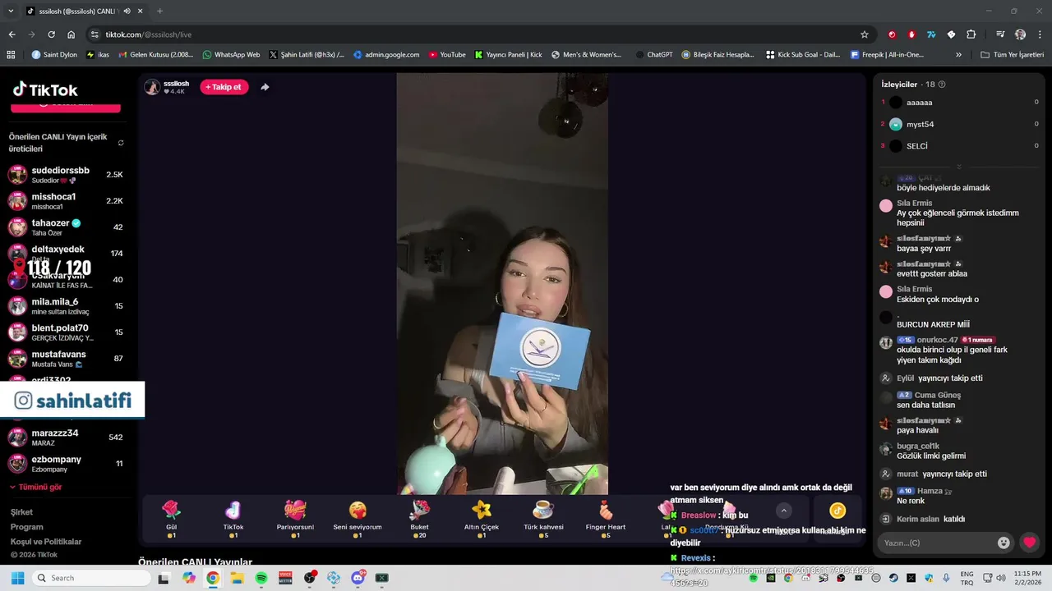
Task: Open Spotify from the taskbar
Action: (261, 578)
